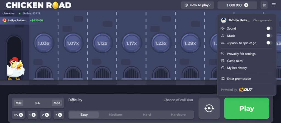Select Hardcore difficulty
The image size is (281, 123).
(x=178, y=115)
